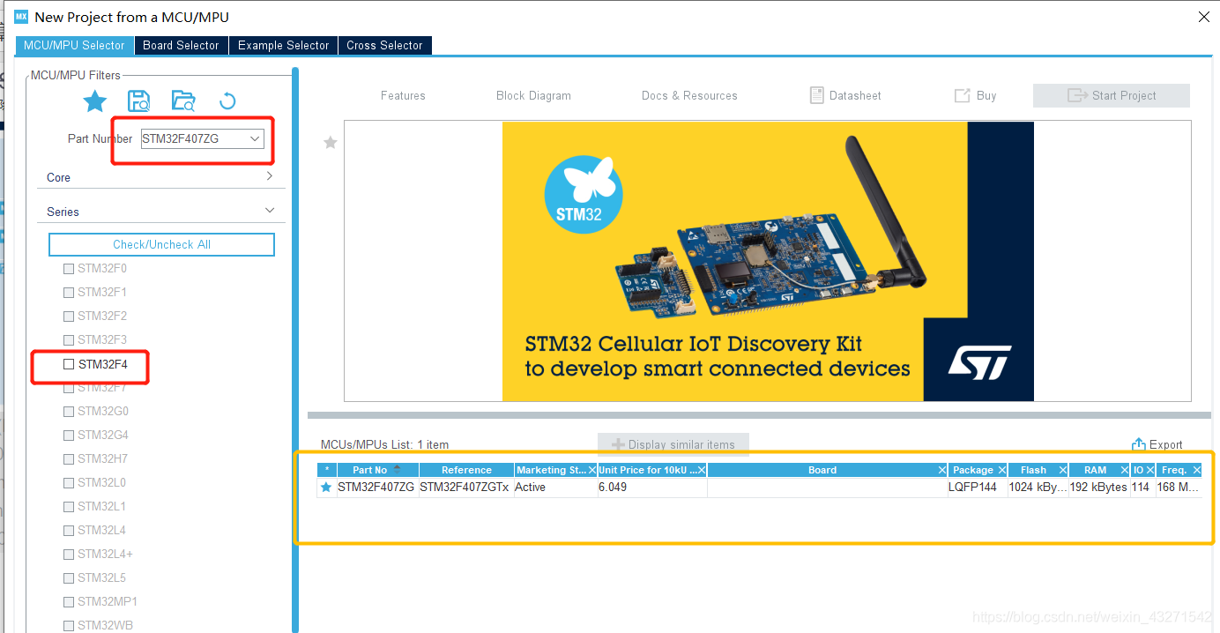Click the Reference column header
Image resolution: width=1220 pixels, height=633 pixels.
click(466, 470)
